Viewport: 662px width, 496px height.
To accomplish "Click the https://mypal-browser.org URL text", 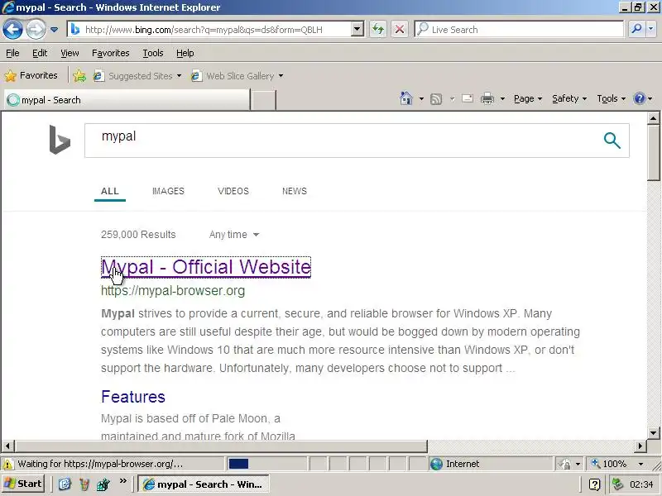I will [173, 291].
